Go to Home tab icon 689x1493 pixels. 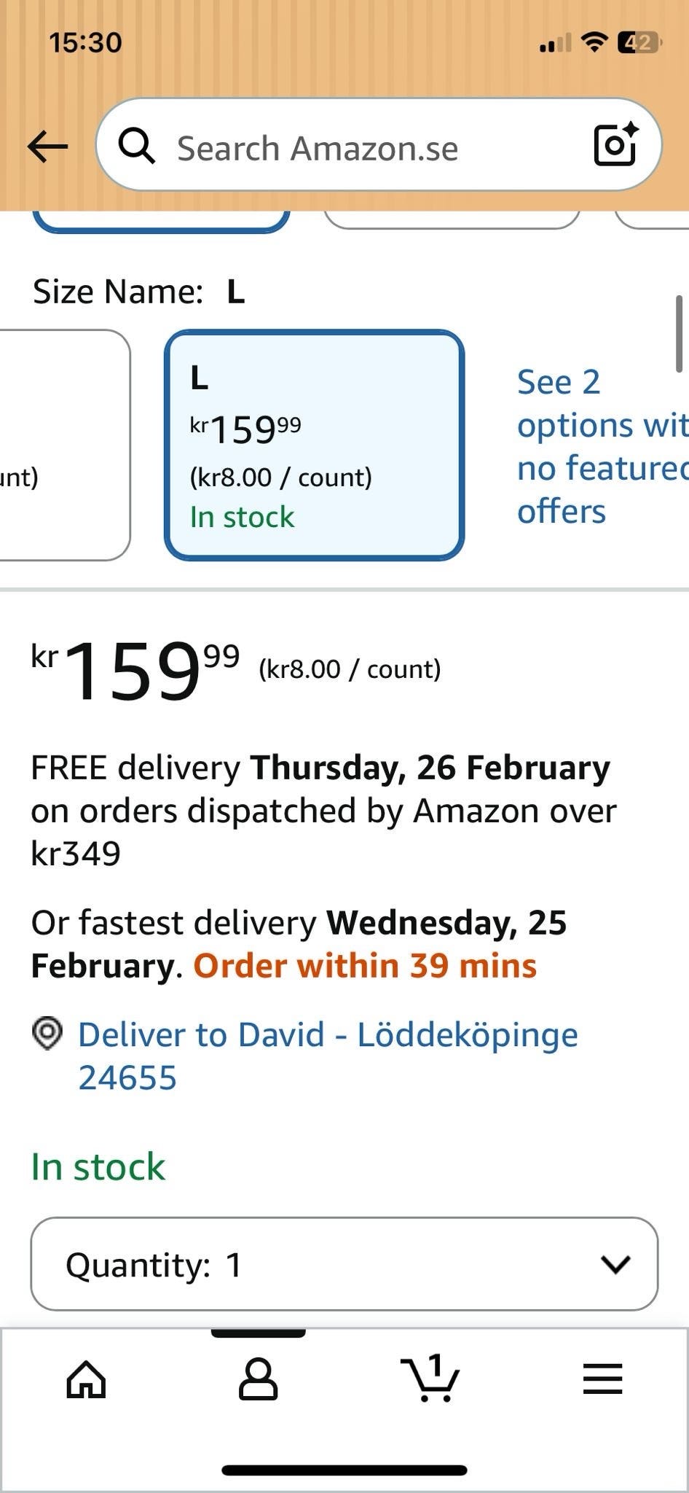tap(86, 1379)
